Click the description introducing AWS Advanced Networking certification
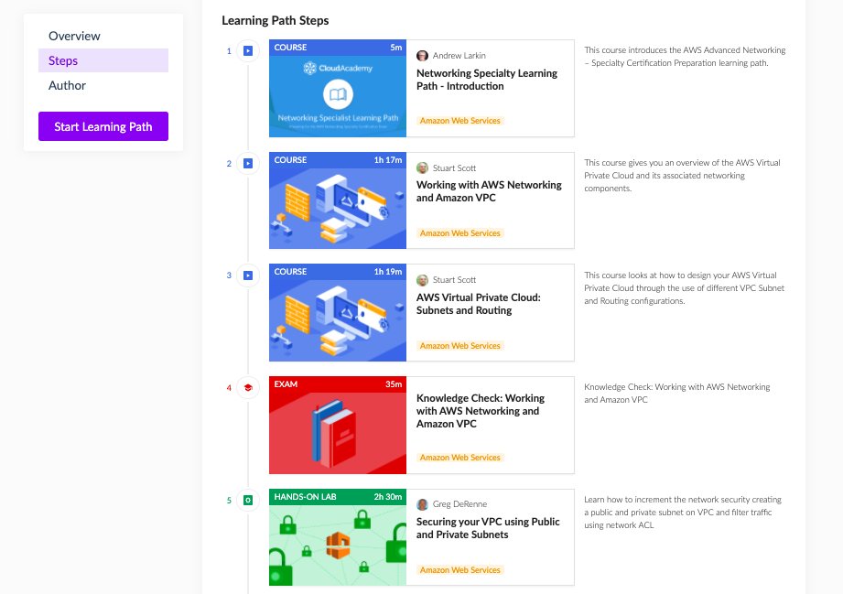Image resolution: width=843 pixels, height=594 pixels. 685,57
